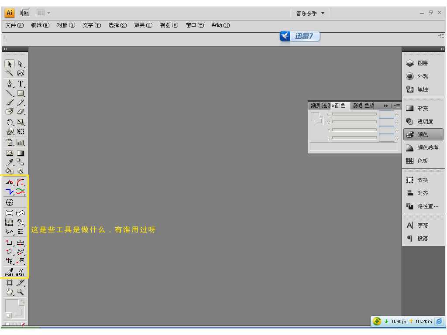This screenshot has height=335, width=447.
Task: Open the Color panel flyout menu
Action: tap(397, 106)
